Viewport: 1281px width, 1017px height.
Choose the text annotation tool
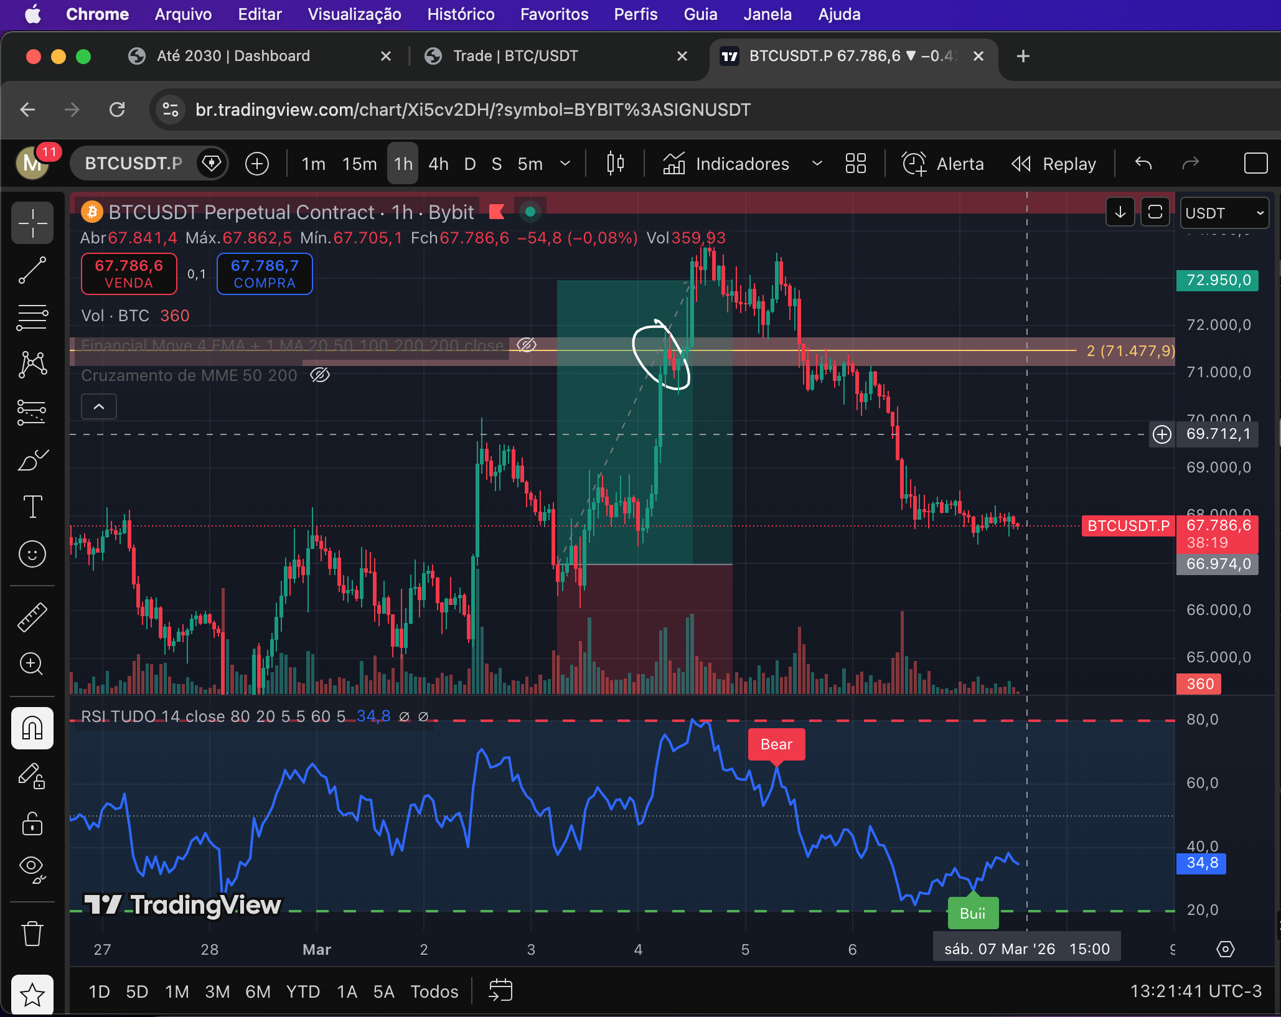tap(32, 507)
